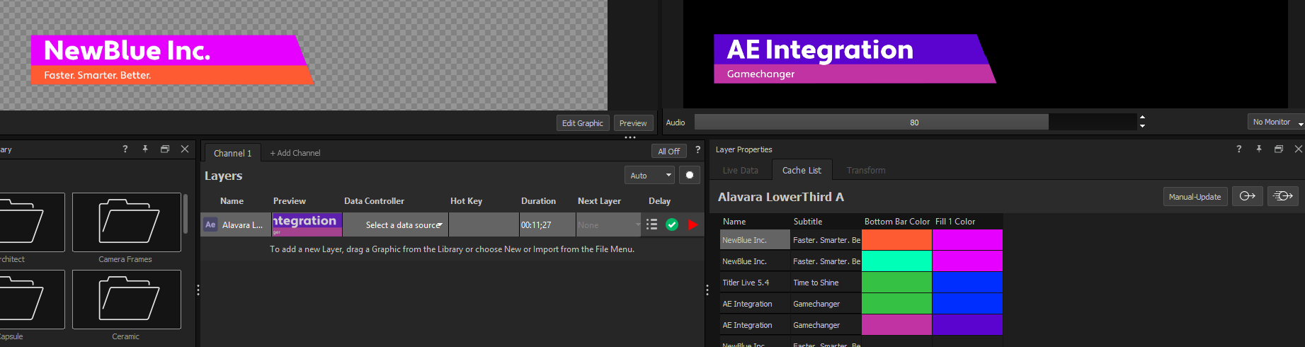Open the Next Layer None dropdown
Viewport: 1305px width, 347px height.
coord(609,224)
